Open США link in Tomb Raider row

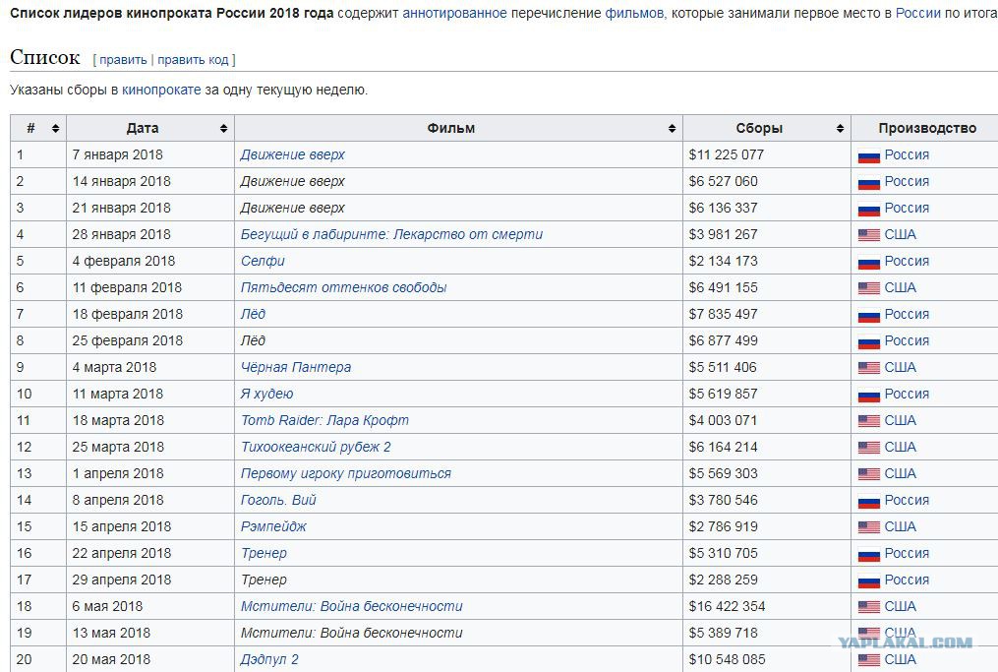click(900, 420)
